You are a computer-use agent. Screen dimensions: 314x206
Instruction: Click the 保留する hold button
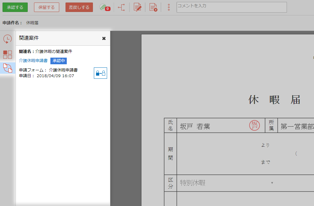(x=47, y=8)
